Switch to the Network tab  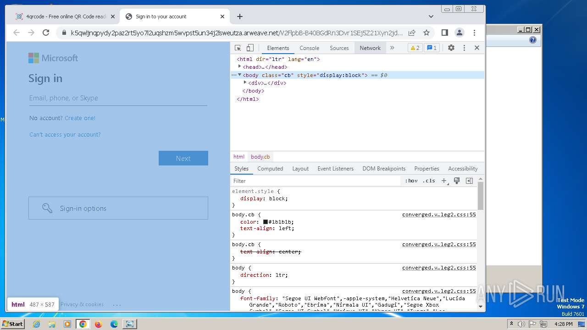point(370,48)
